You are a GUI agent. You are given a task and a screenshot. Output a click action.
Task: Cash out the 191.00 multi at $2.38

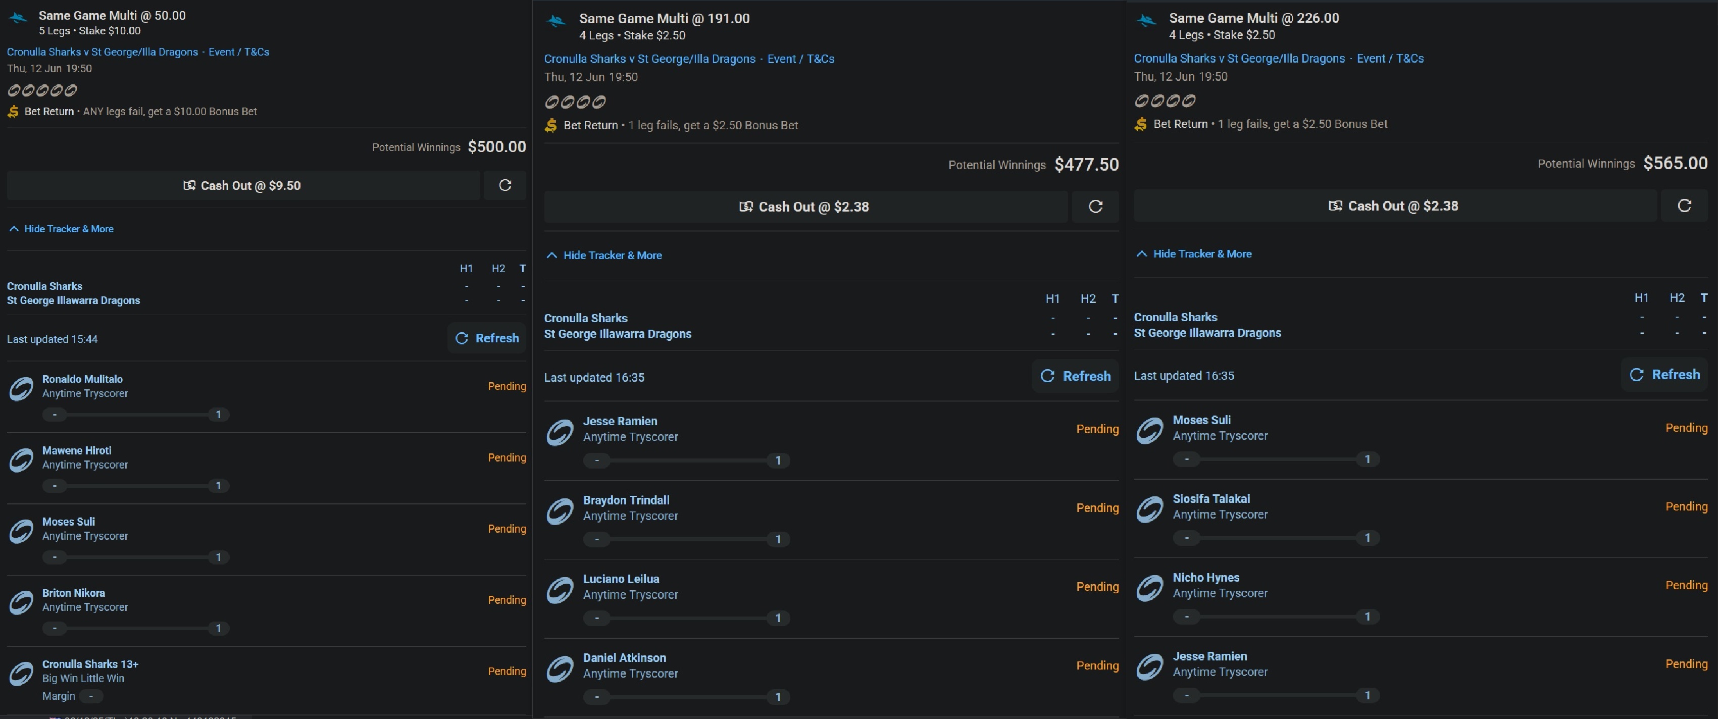coord(805,207)
